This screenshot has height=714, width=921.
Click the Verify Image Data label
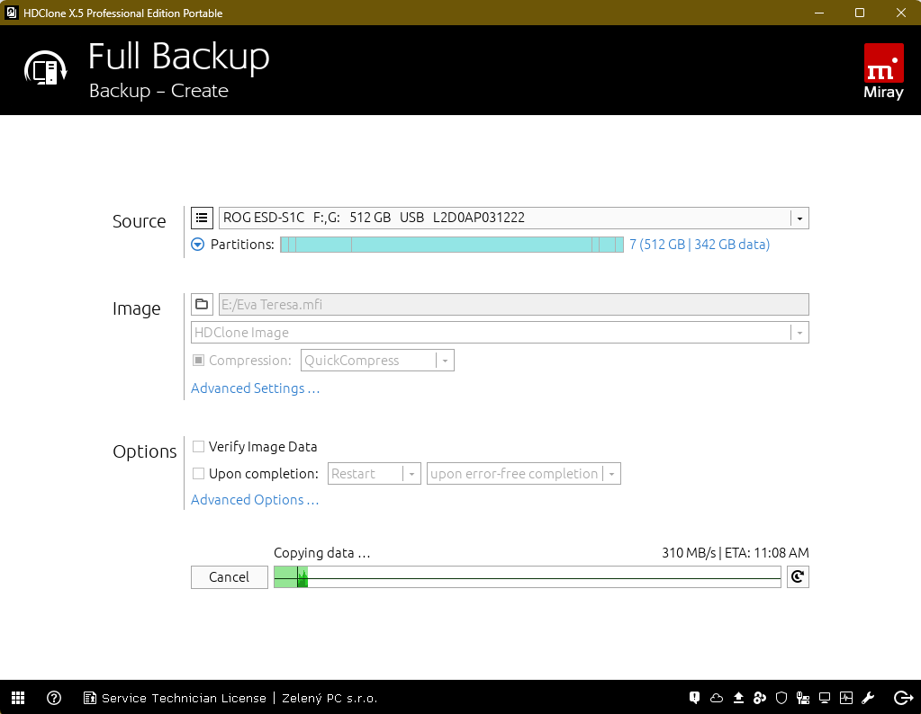(263, 446)
